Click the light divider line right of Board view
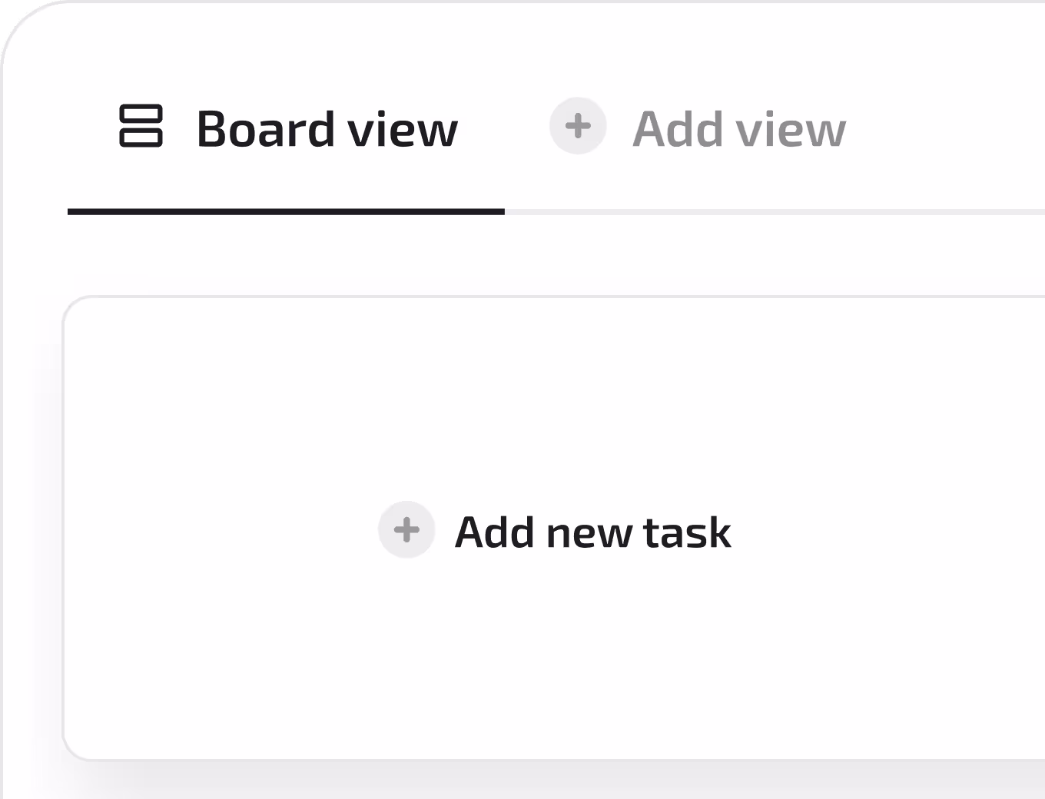 click(x=768, y=211)
